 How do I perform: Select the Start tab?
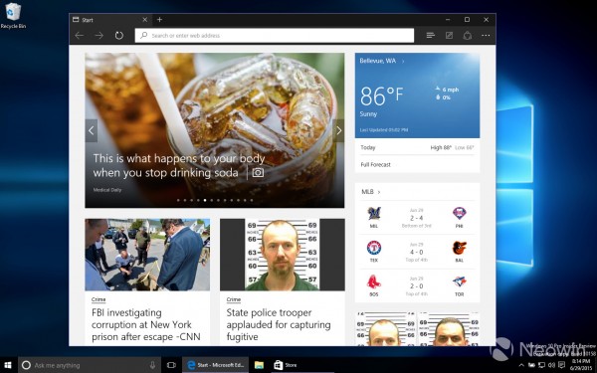pyautogui.click(x=110, y=20)
